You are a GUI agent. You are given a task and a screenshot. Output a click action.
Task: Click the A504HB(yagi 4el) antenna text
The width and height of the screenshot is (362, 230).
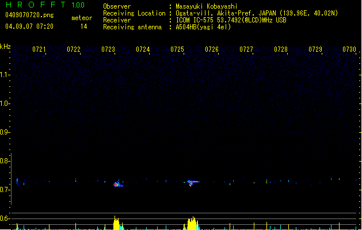point(203,27)
